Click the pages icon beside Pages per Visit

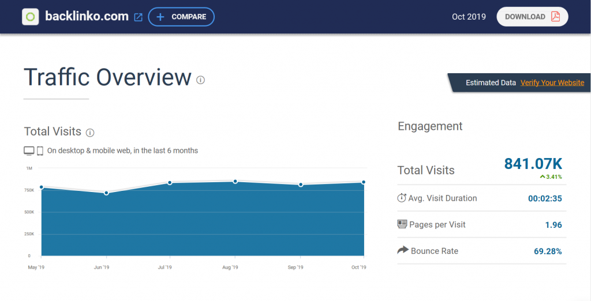[402, 224]
